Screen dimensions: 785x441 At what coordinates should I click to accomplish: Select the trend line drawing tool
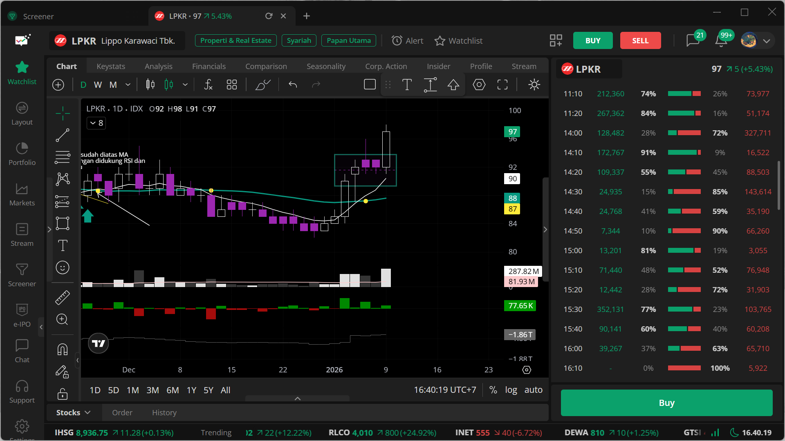pos(63,135)
